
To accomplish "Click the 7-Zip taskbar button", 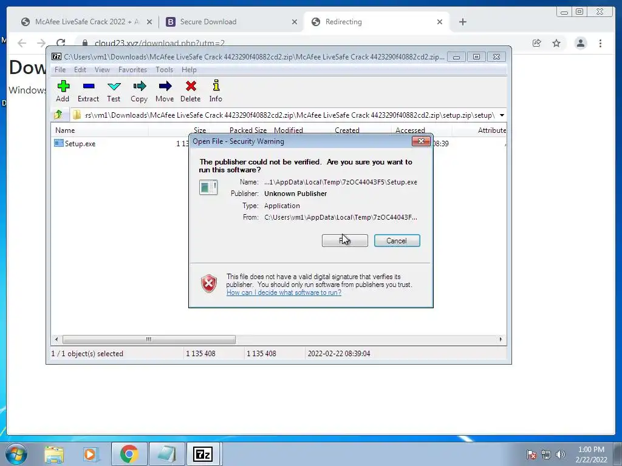I will (x=203, y=454).
